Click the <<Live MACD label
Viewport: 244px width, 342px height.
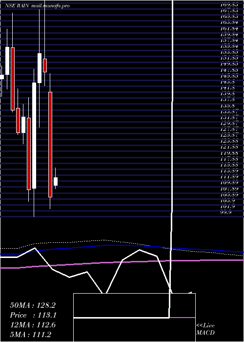205,329
